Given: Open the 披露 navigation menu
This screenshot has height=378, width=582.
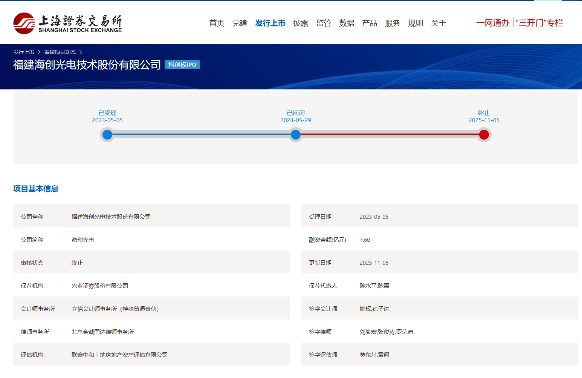Looking at the screenshot, I should coord(301,23).
